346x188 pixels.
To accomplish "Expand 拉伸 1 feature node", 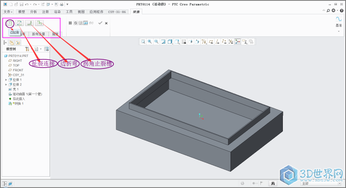I will [x=6, y=80].
